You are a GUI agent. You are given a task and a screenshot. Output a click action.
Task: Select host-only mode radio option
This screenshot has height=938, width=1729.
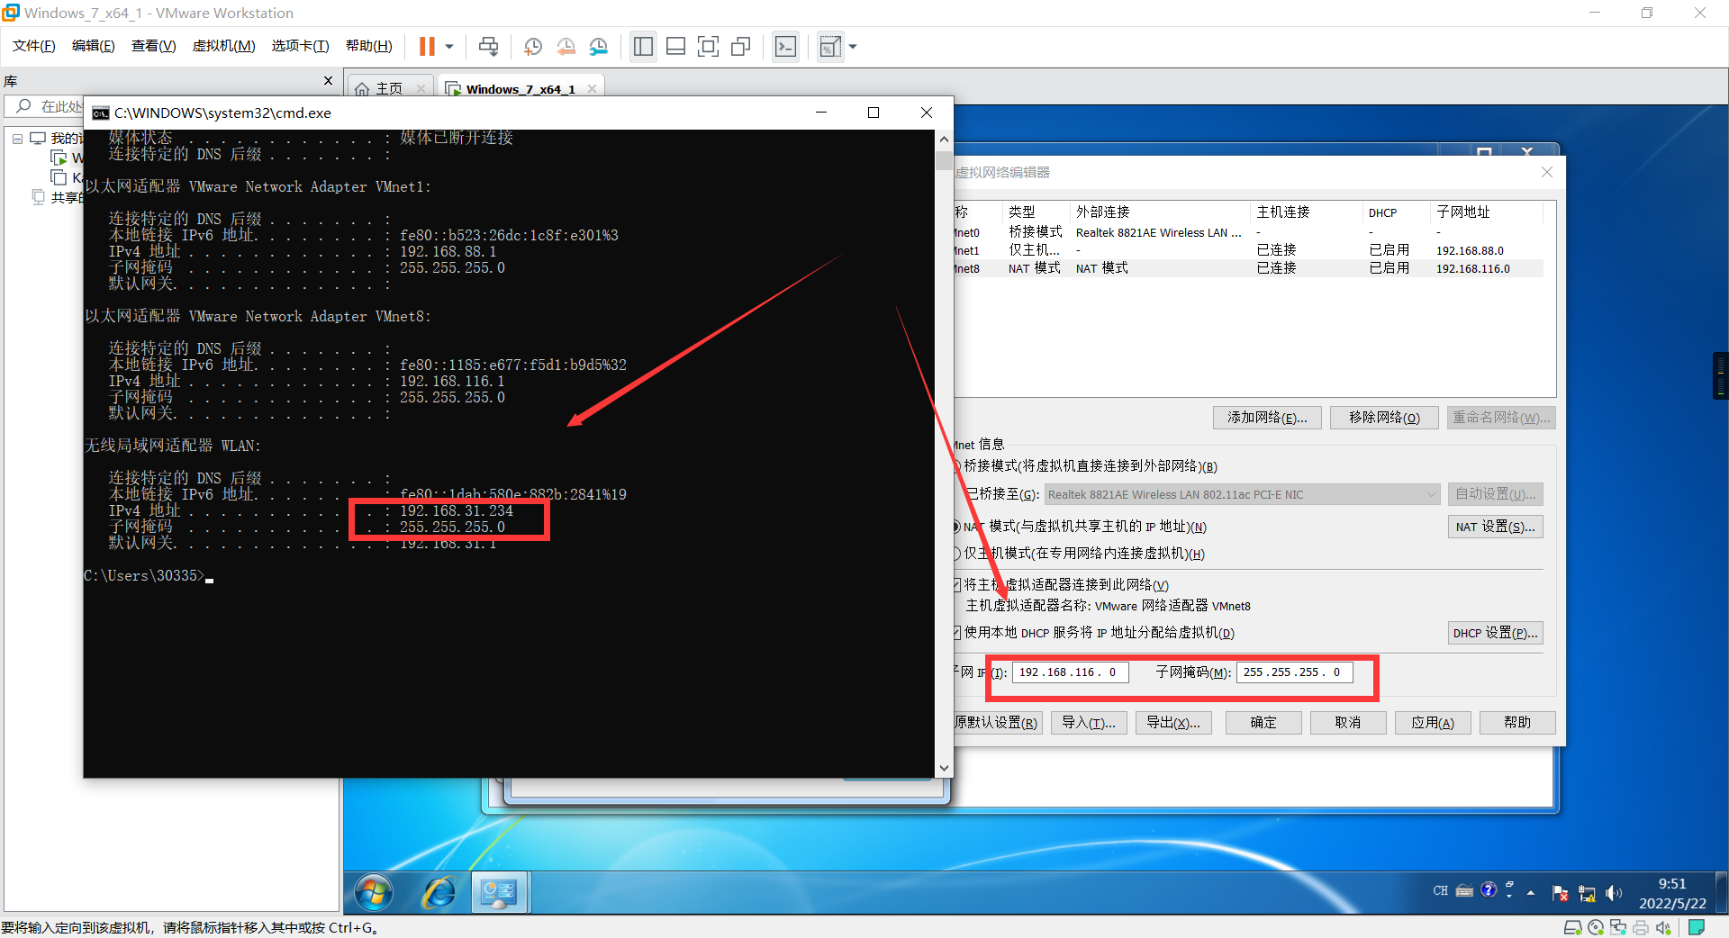pyautogui.click(x=957, y=554)
